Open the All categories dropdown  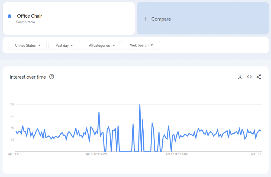(x=101, y=46)
